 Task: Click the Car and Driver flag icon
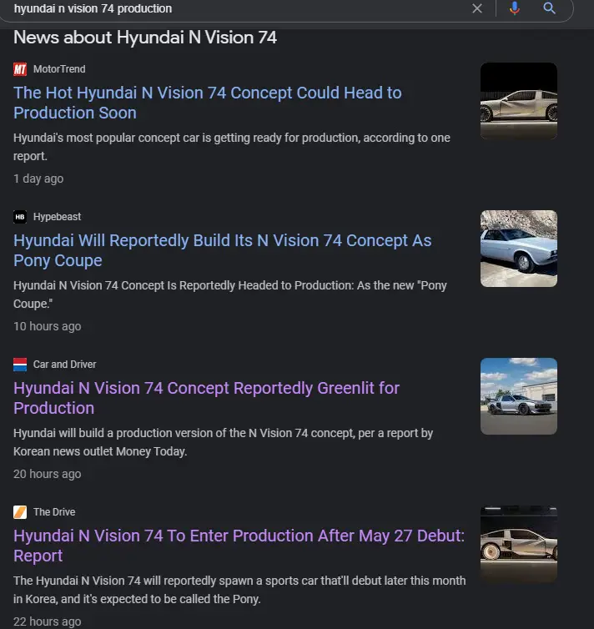[20, 365]
